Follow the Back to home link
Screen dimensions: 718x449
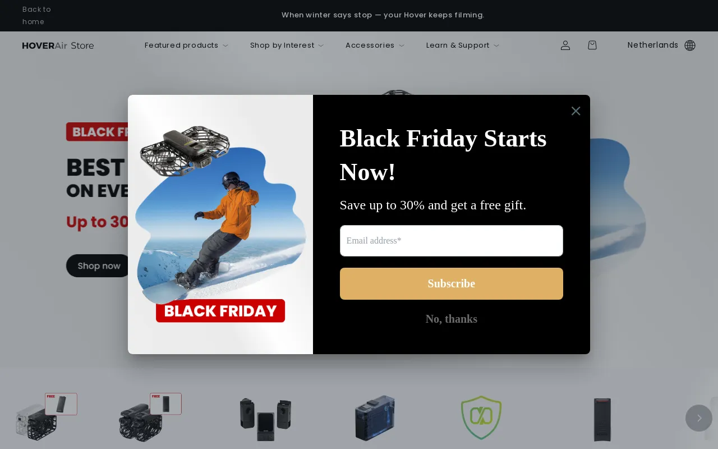(37, 15)
